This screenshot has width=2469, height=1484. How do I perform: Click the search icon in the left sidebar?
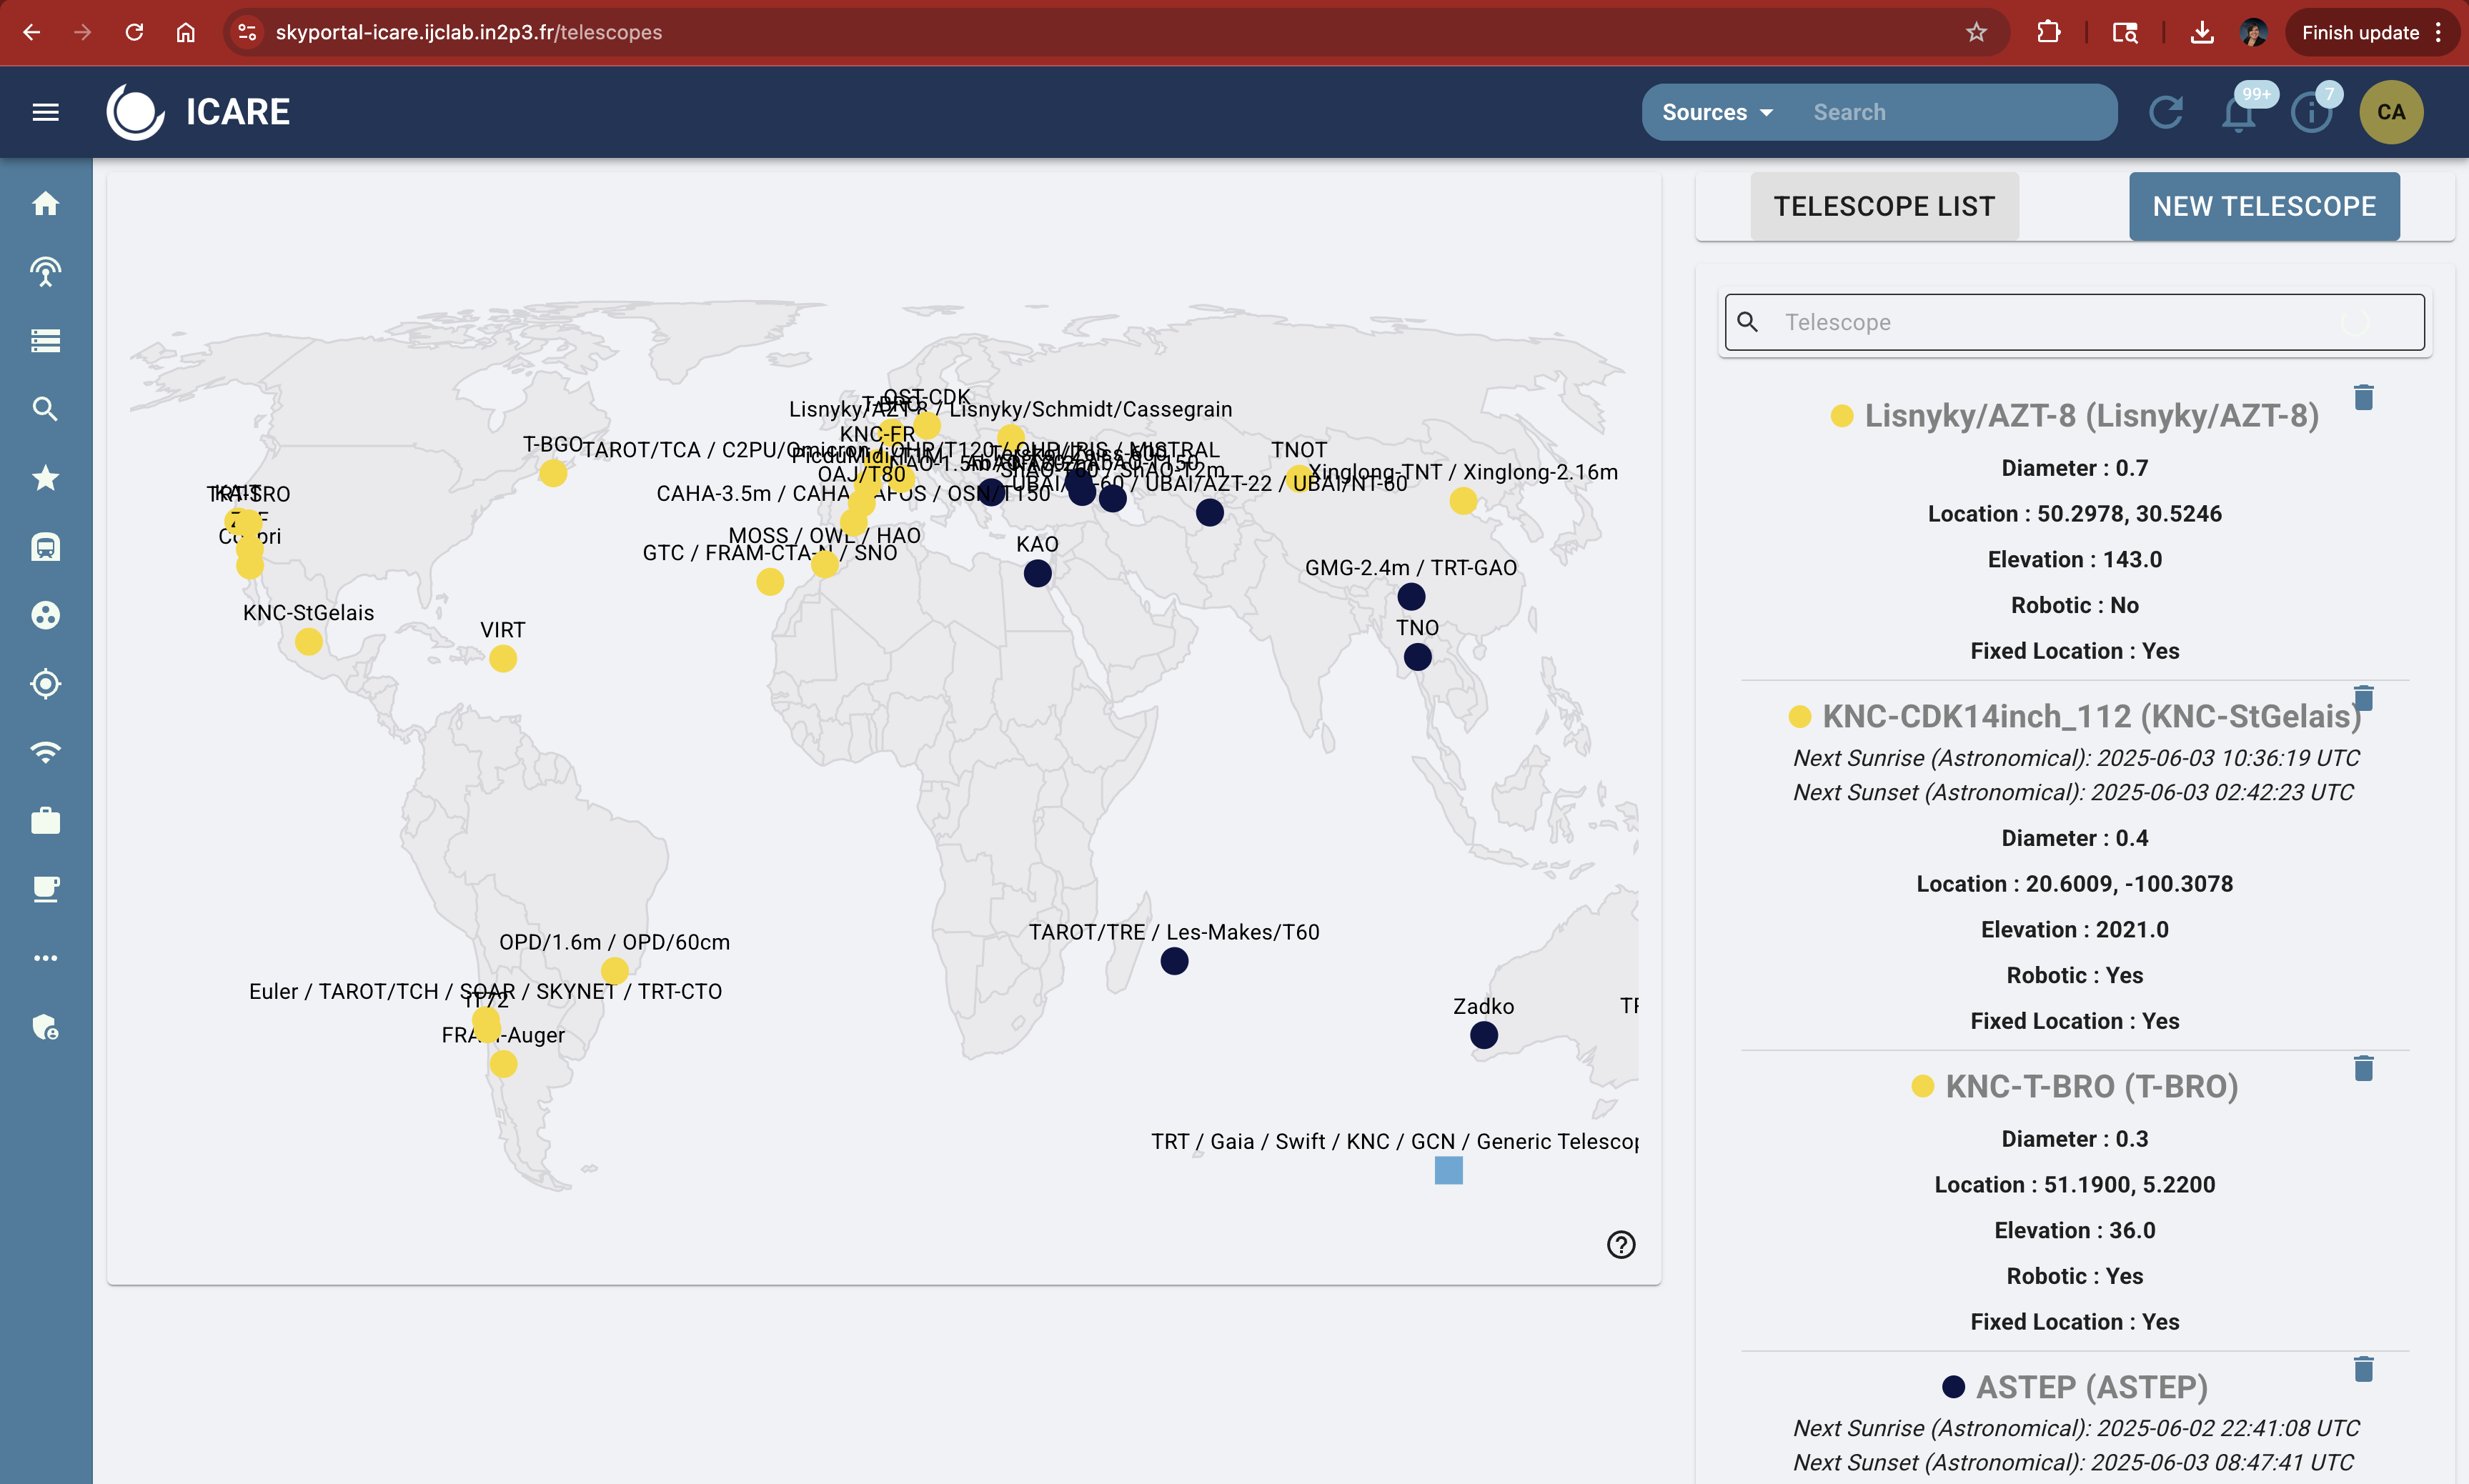coord(46,409)
